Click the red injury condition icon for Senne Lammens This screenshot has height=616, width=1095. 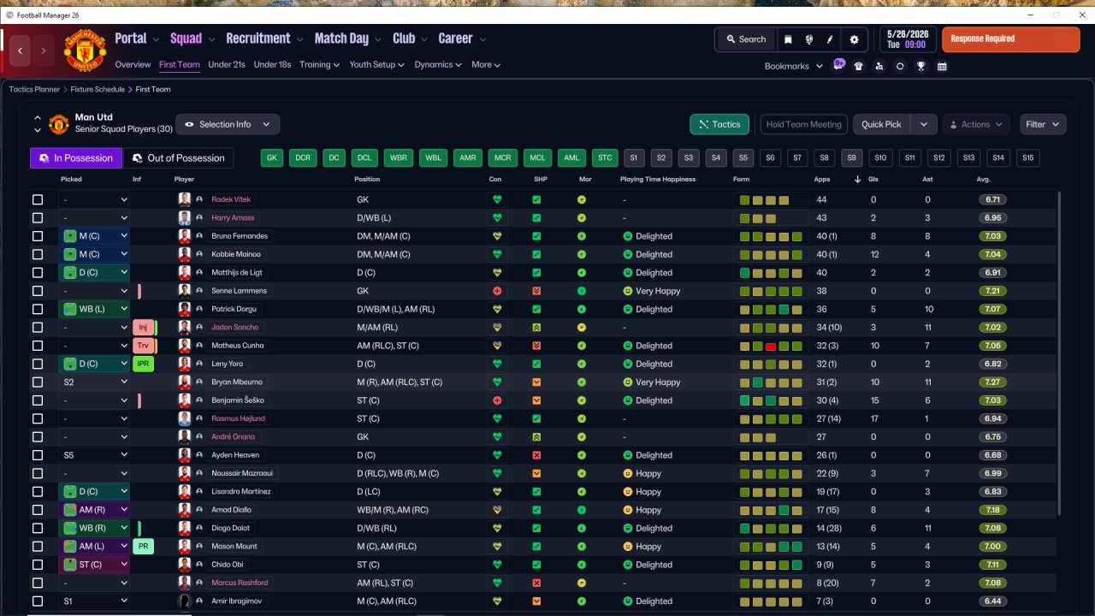tap(496, 291)
